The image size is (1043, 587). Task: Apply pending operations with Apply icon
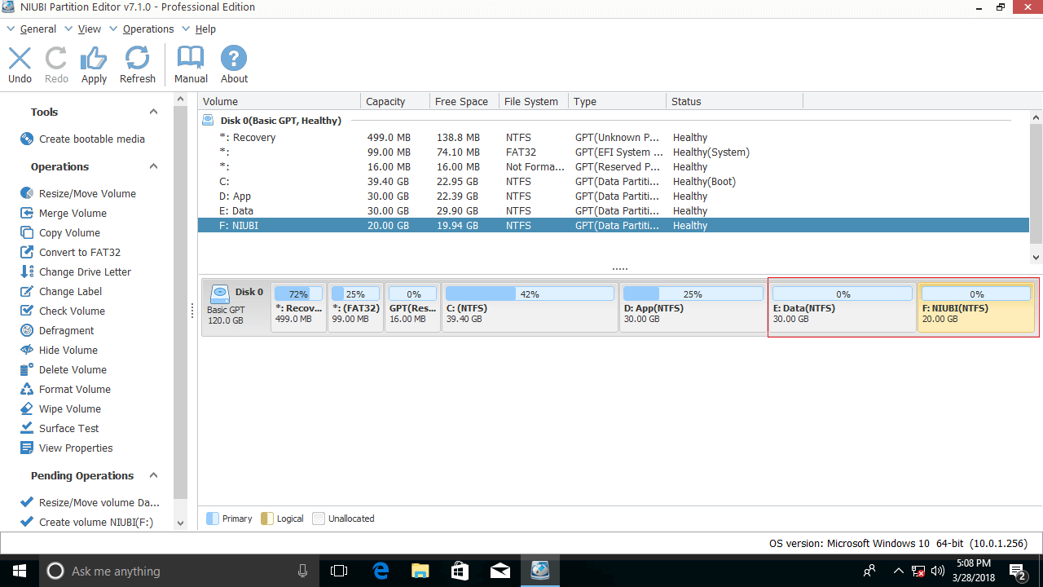pos(94,59)
